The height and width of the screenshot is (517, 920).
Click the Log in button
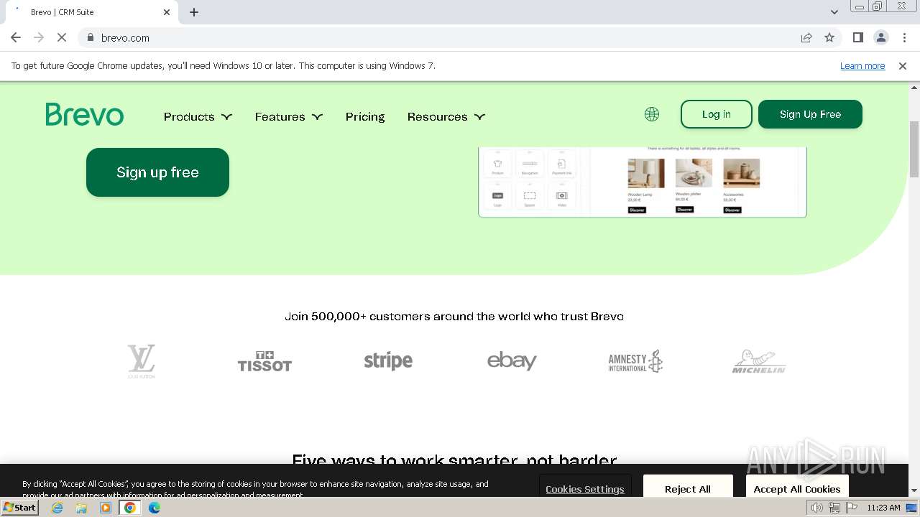(x=717, y=114)
